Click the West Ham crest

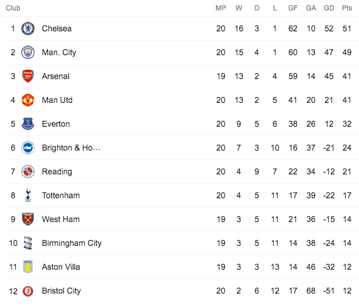[28, 219]
